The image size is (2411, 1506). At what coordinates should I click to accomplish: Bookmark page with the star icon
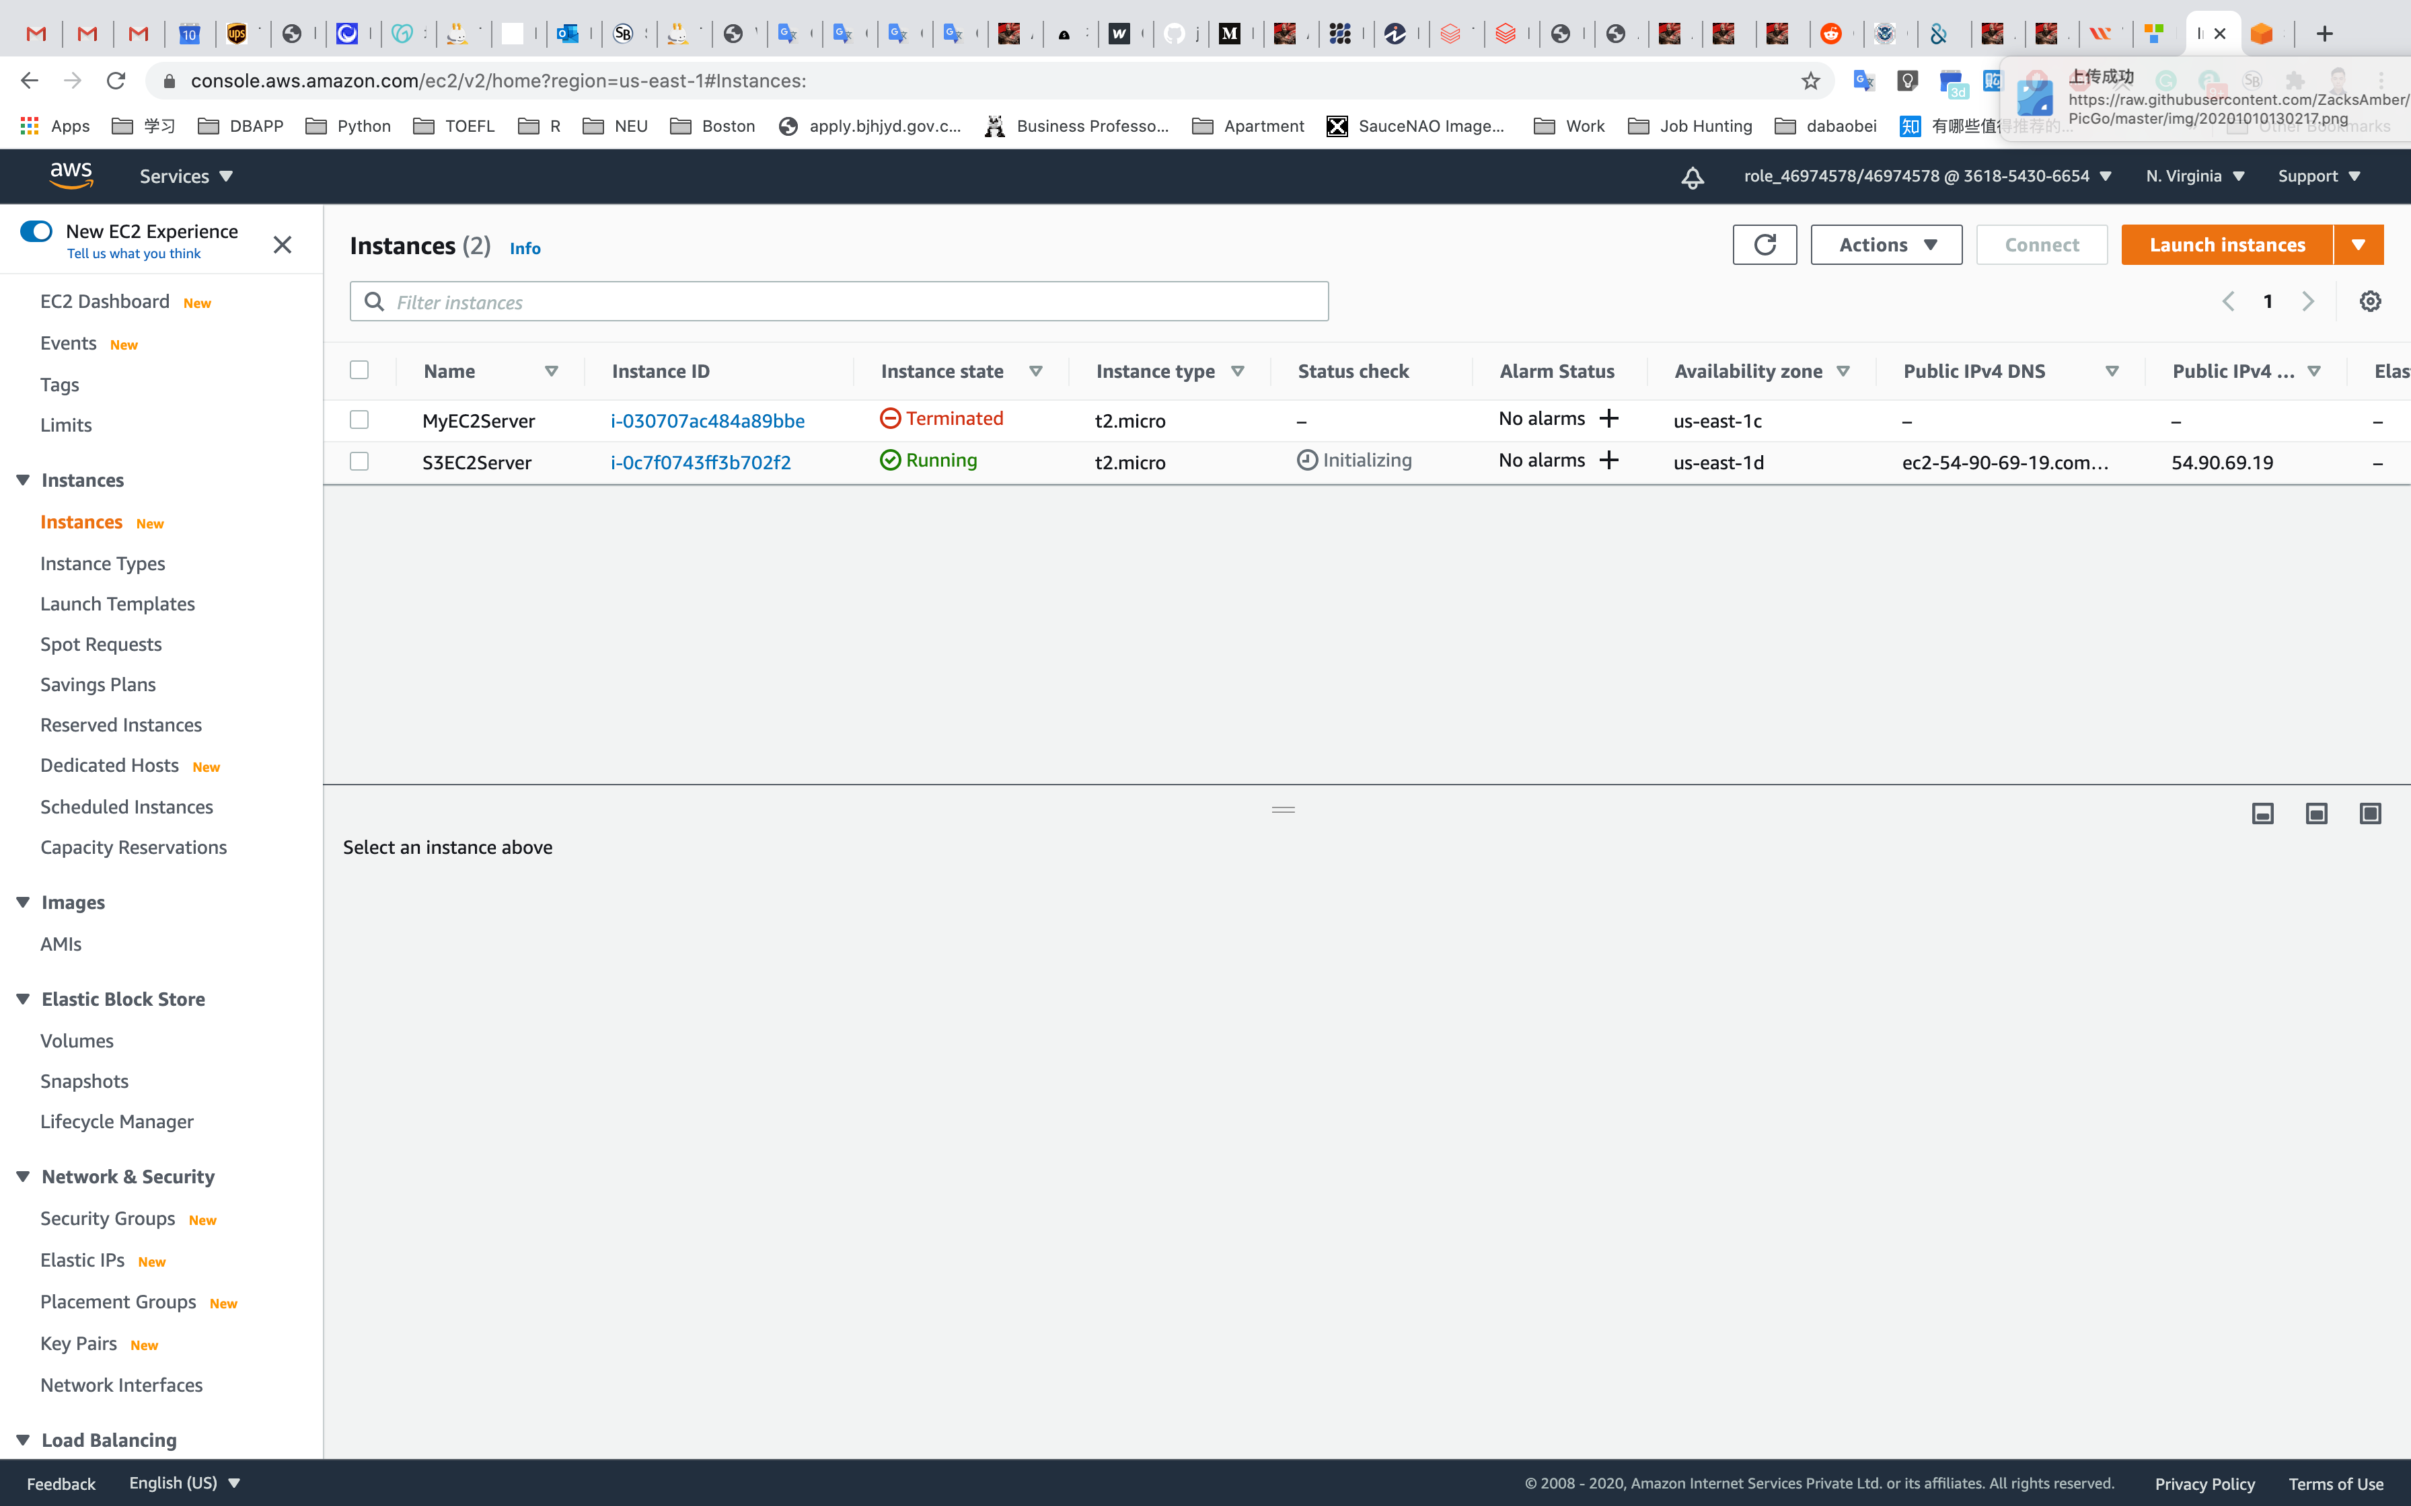pyautogui.click(x=1810, y=81)
